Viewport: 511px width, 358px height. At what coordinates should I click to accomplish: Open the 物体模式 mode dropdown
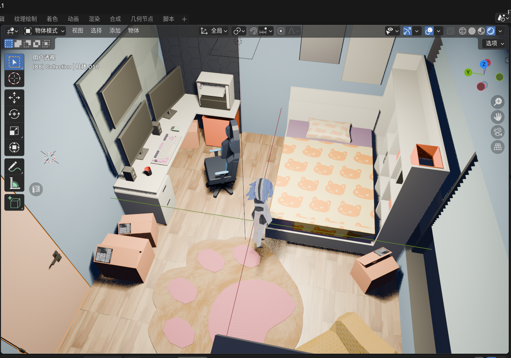pyautogui.click(x=44, y=31)
